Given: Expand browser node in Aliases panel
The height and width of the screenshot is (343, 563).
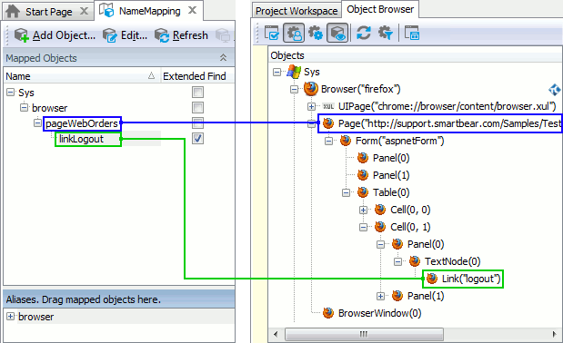Looking at the screenshot, I should [x=11, y=317].
